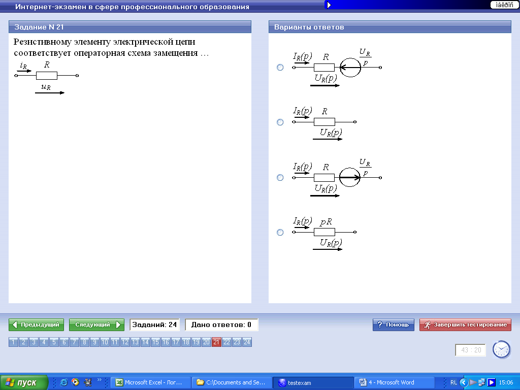
Task: Click the network computers tray icon
Action: pos(482,382)
